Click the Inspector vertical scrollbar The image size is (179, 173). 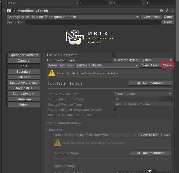click(x=177, y=31)
